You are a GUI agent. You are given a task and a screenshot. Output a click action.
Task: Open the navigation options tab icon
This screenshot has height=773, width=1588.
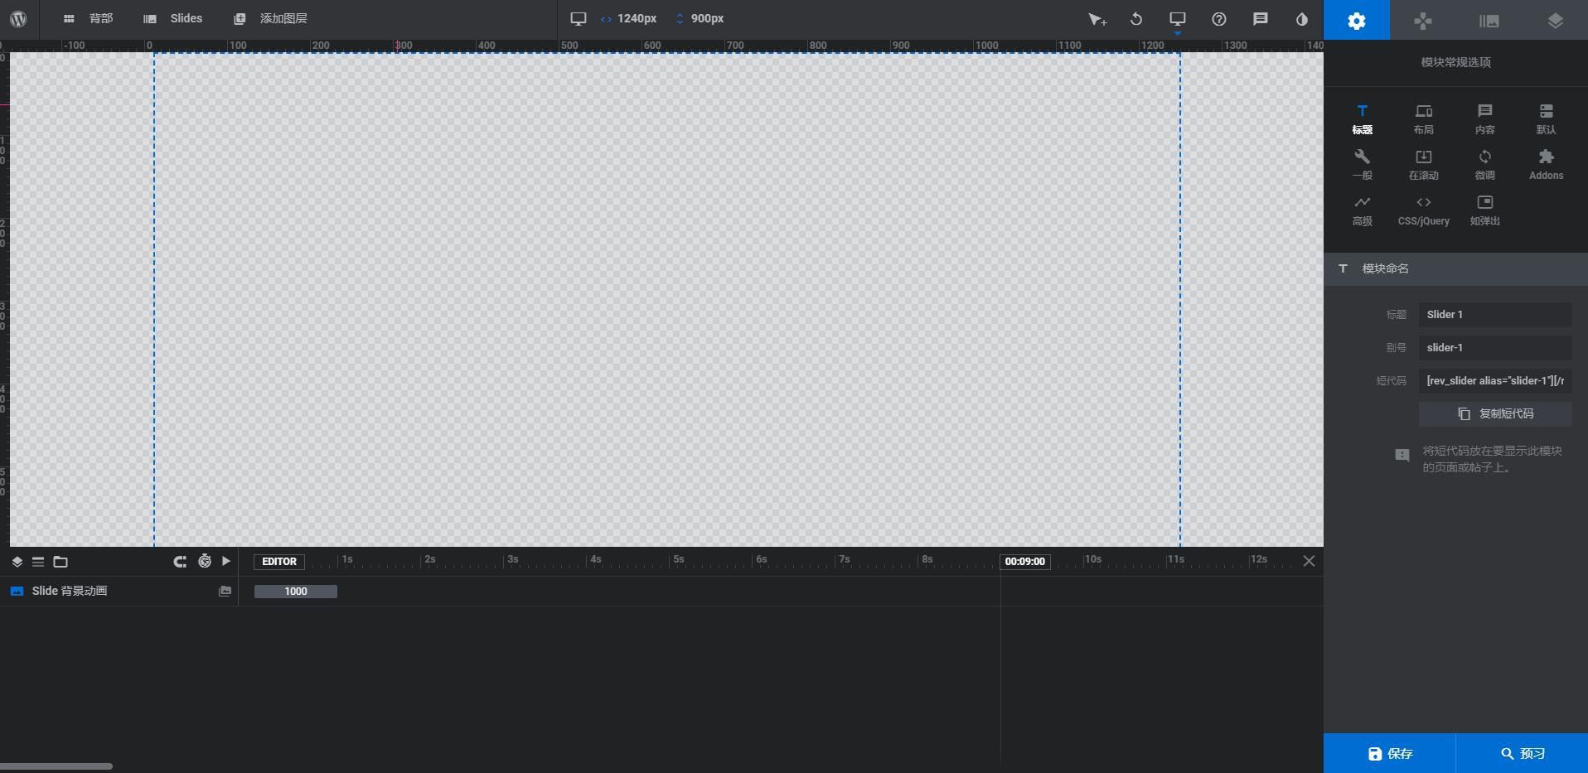coord(1422,21)
